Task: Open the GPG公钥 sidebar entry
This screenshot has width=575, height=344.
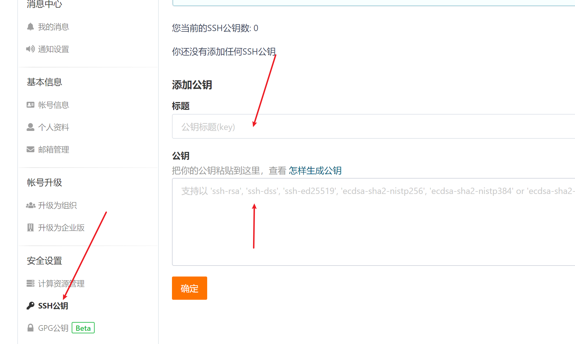Action: [53, 328]
